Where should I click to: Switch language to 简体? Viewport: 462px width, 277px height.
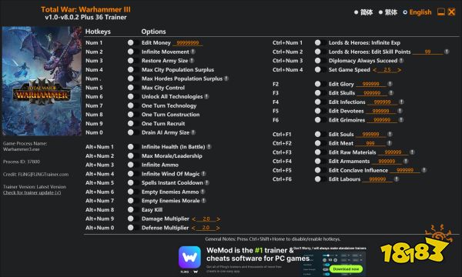point(363,12)
